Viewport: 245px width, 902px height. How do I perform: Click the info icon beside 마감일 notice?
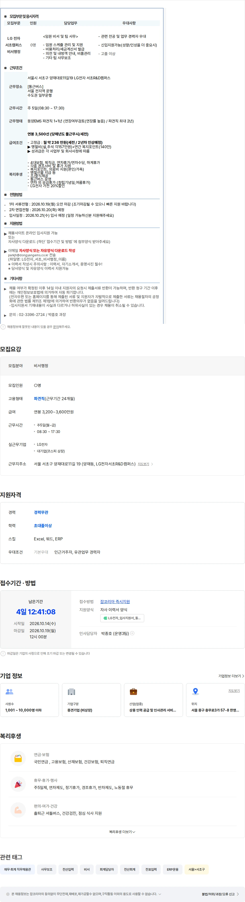[x=3, y=653]
